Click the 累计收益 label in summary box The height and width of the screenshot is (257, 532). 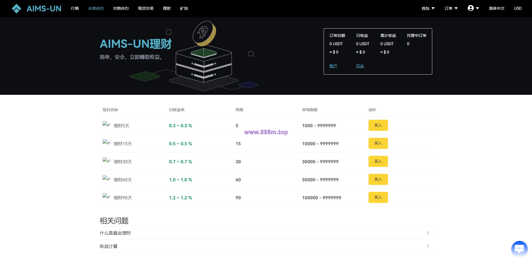388,35
